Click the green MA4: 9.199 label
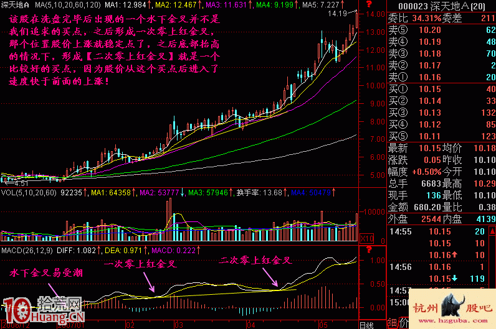The width and height of the screenshot is (496, 329). pos(275,5)
